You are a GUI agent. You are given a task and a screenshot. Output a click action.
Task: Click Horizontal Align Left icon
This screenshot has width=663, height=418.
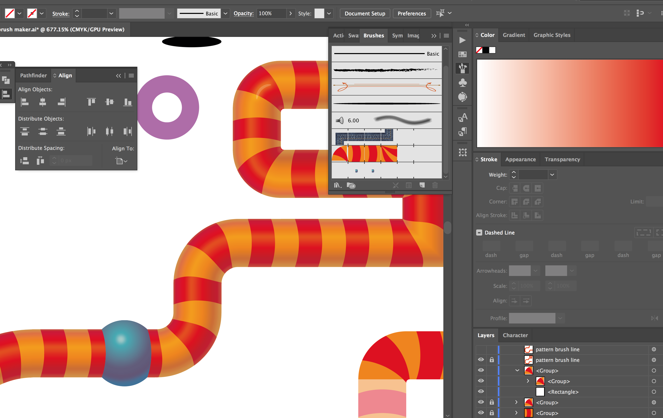pos(25,102)
